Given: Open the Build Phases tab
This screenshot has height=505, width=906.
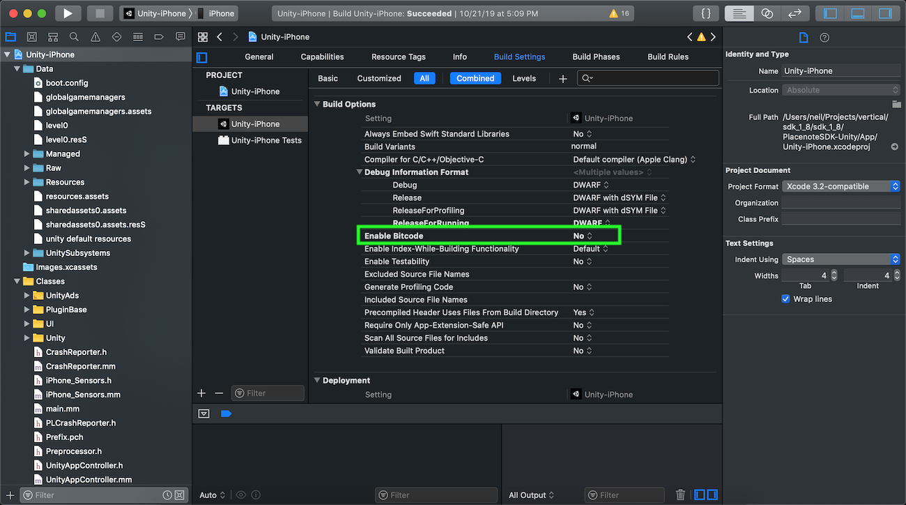Looking at the screenshot, I should point(596,57).
